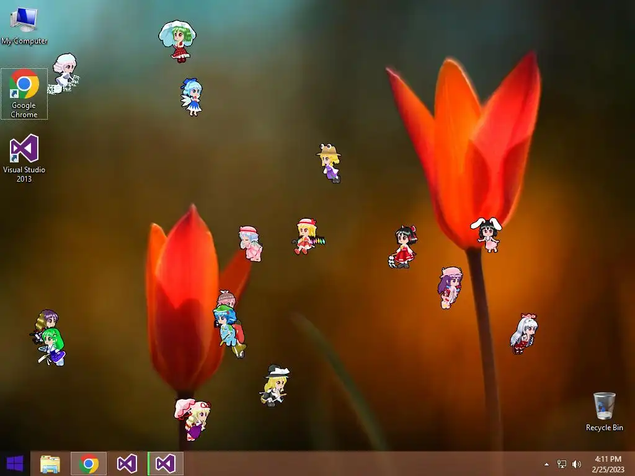Open the network status tray icon
The image size is (635, 476).
point(562,464)
